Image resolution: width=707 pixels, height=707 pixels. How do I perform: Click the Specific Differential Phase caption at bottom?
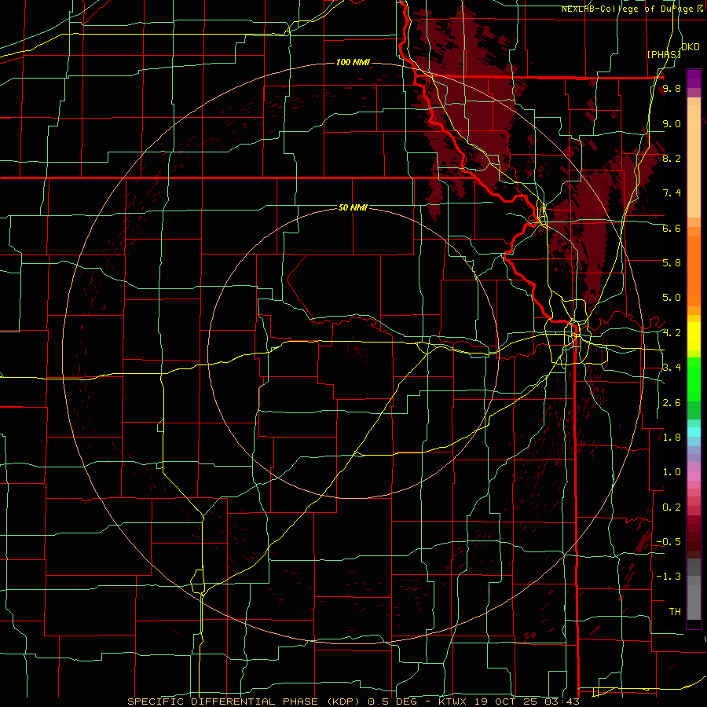tap(353, 702)
